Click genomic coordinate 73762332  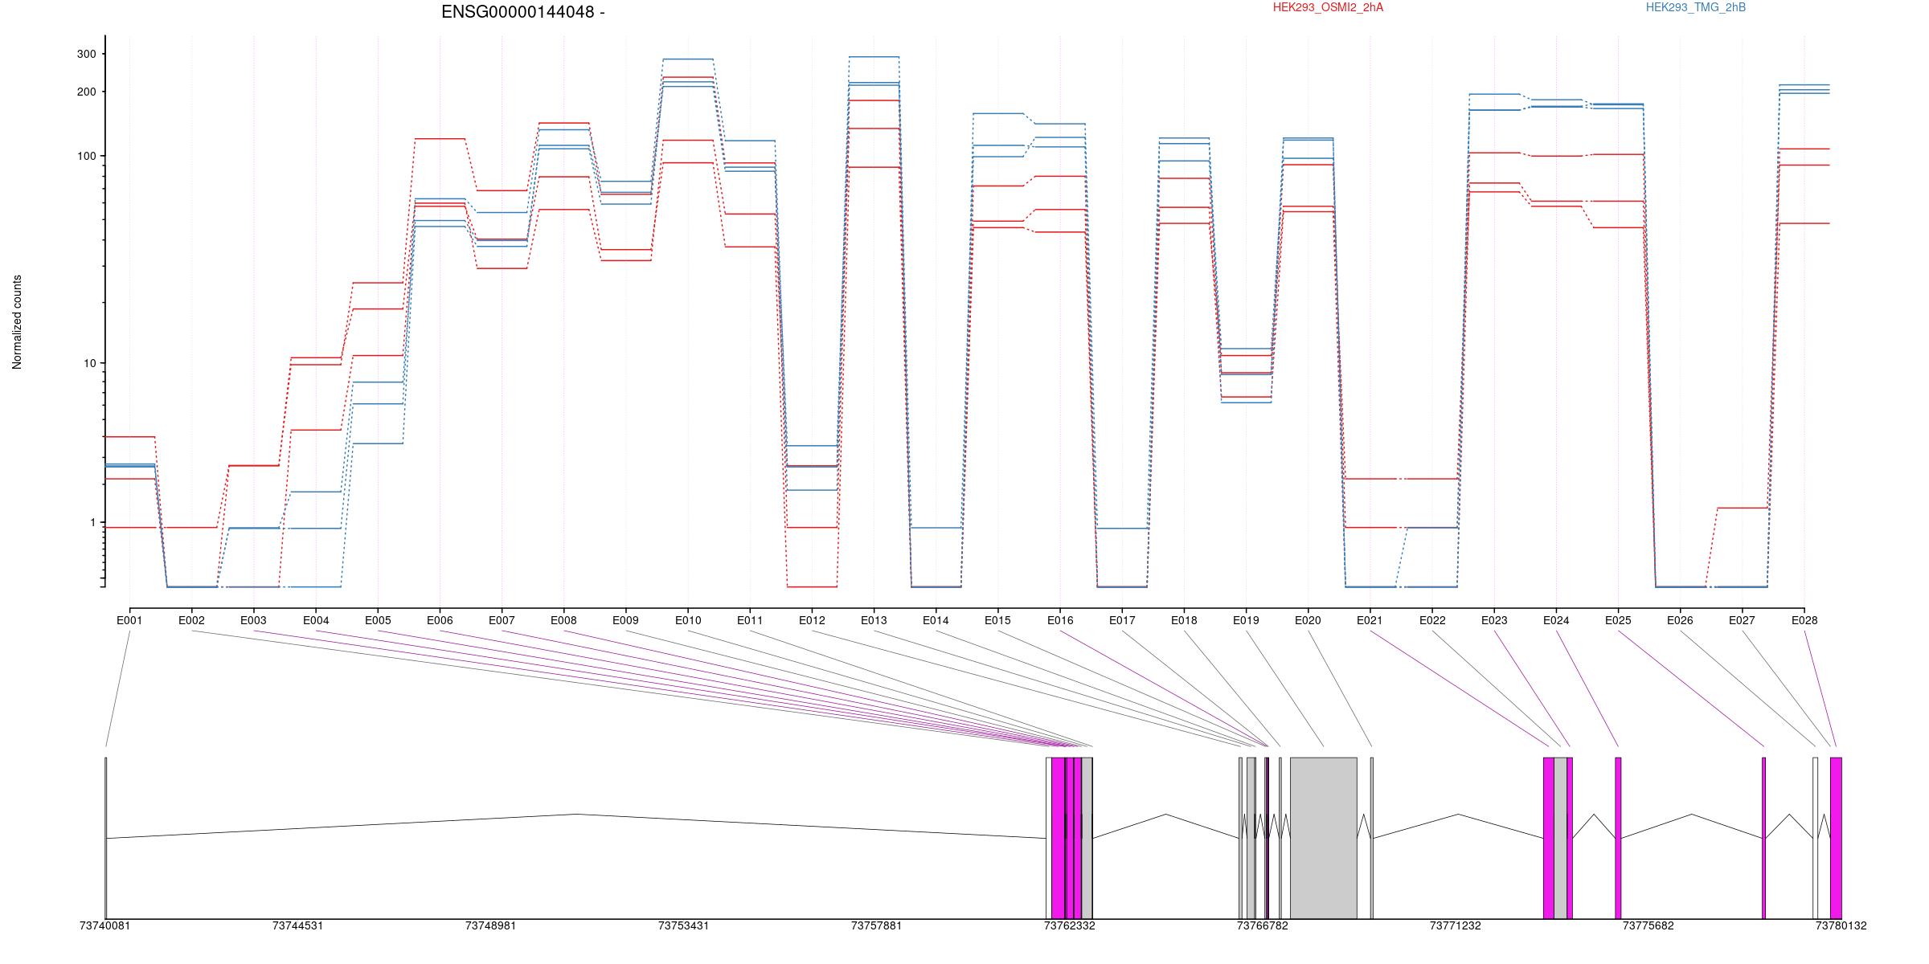click(1069, 925)
